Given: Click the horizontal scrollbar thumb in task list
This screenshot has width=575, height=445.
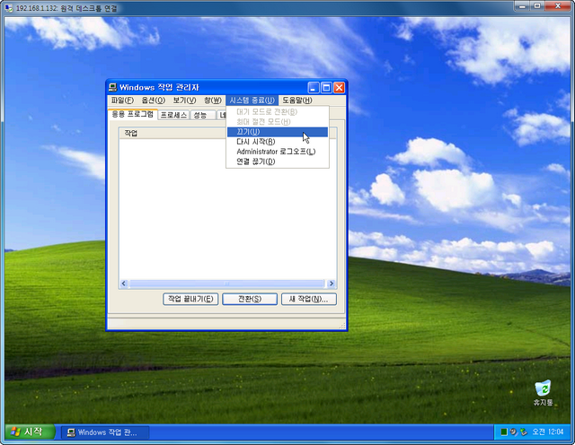Looking at the screenshot, I should click(227, 284).
